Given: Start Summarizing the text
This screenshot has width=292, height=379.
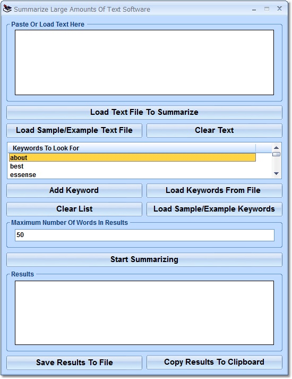Looking at the screenshot, I should (x=144, y=259).
